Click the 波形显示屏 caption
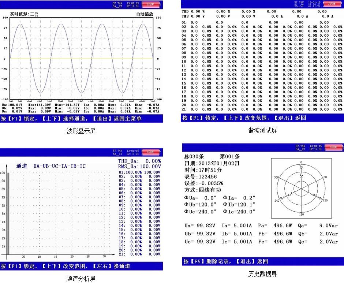This screenshot has height=283, width=344. [x=81, y=131]
